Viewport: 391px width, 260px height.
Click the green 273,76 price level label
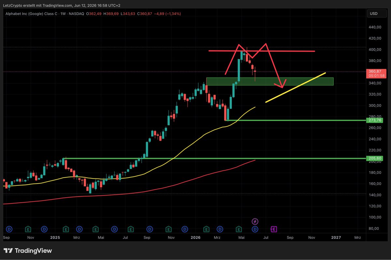coord(375,120)
